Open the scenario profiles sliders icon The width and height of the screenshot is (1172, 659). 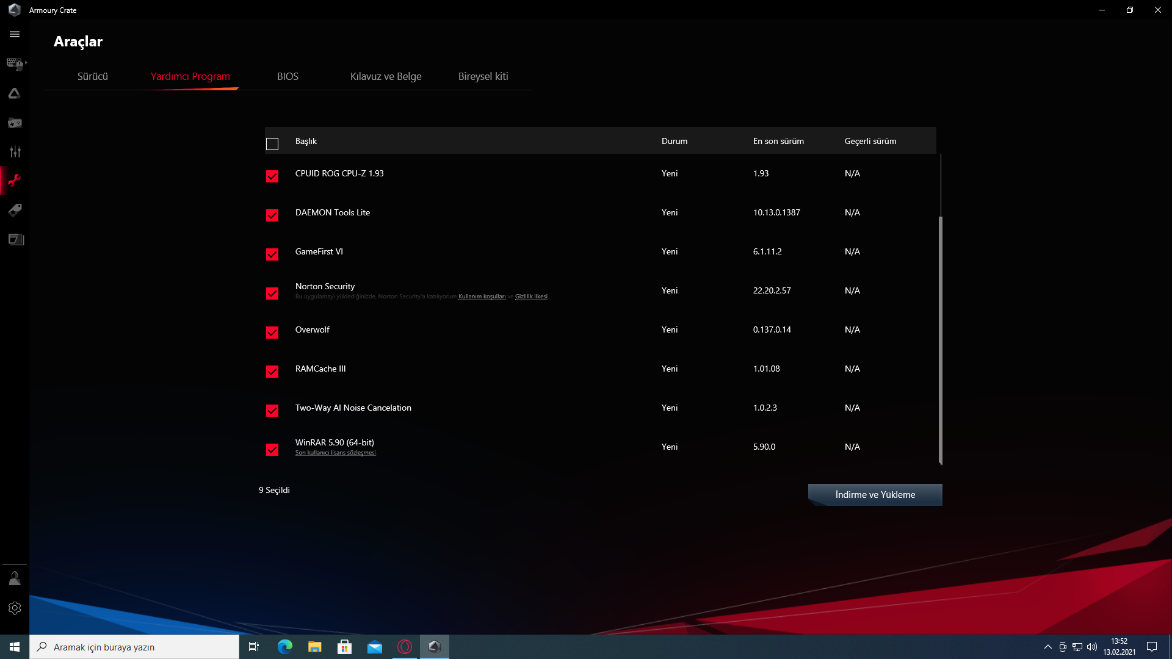(15, 152)
